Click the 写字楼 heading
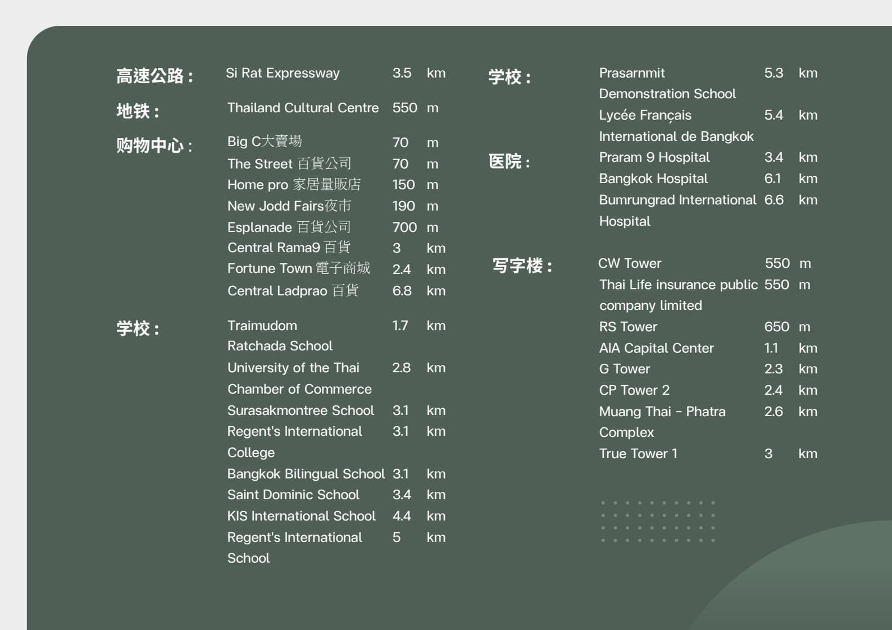 point(523,266)
